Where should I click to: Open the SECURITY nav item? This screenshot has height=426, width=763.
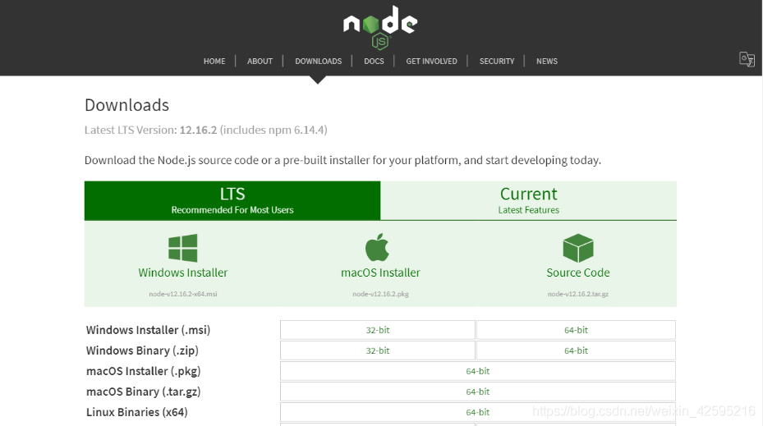click(496, 62)
